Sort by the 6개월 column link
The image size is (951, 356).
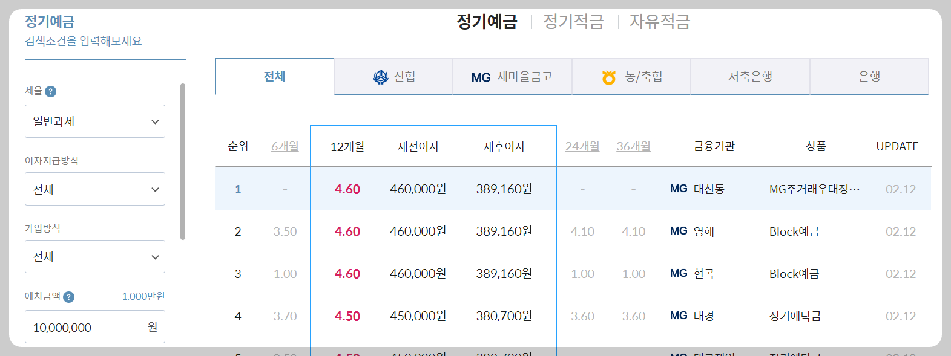tap(285, 146)
